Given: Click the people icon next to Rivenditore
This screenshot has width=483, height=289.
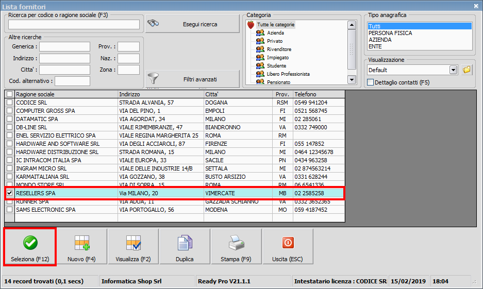Looking at the screenshot, I should click(x=260, y=49).
